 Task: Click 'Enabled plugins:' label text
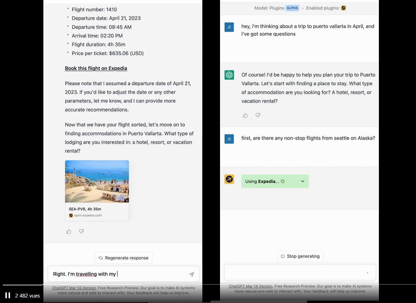pyautogui.click(x=322, y=8)
